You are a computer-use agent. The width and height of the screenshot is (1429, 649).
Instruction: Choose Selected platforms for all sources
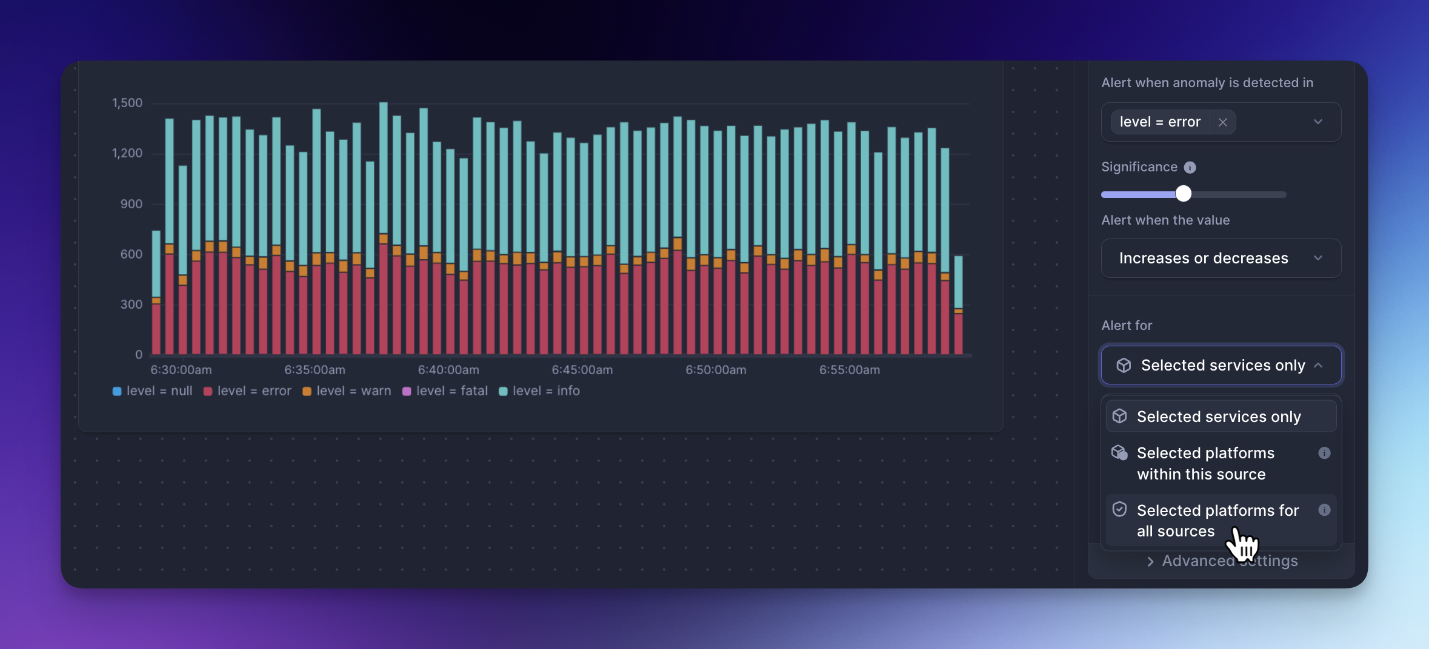click(1221, 521)
